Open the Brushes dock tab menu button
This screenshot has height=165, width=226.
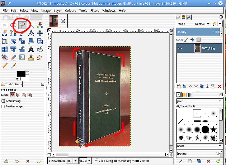pos(221,94)
